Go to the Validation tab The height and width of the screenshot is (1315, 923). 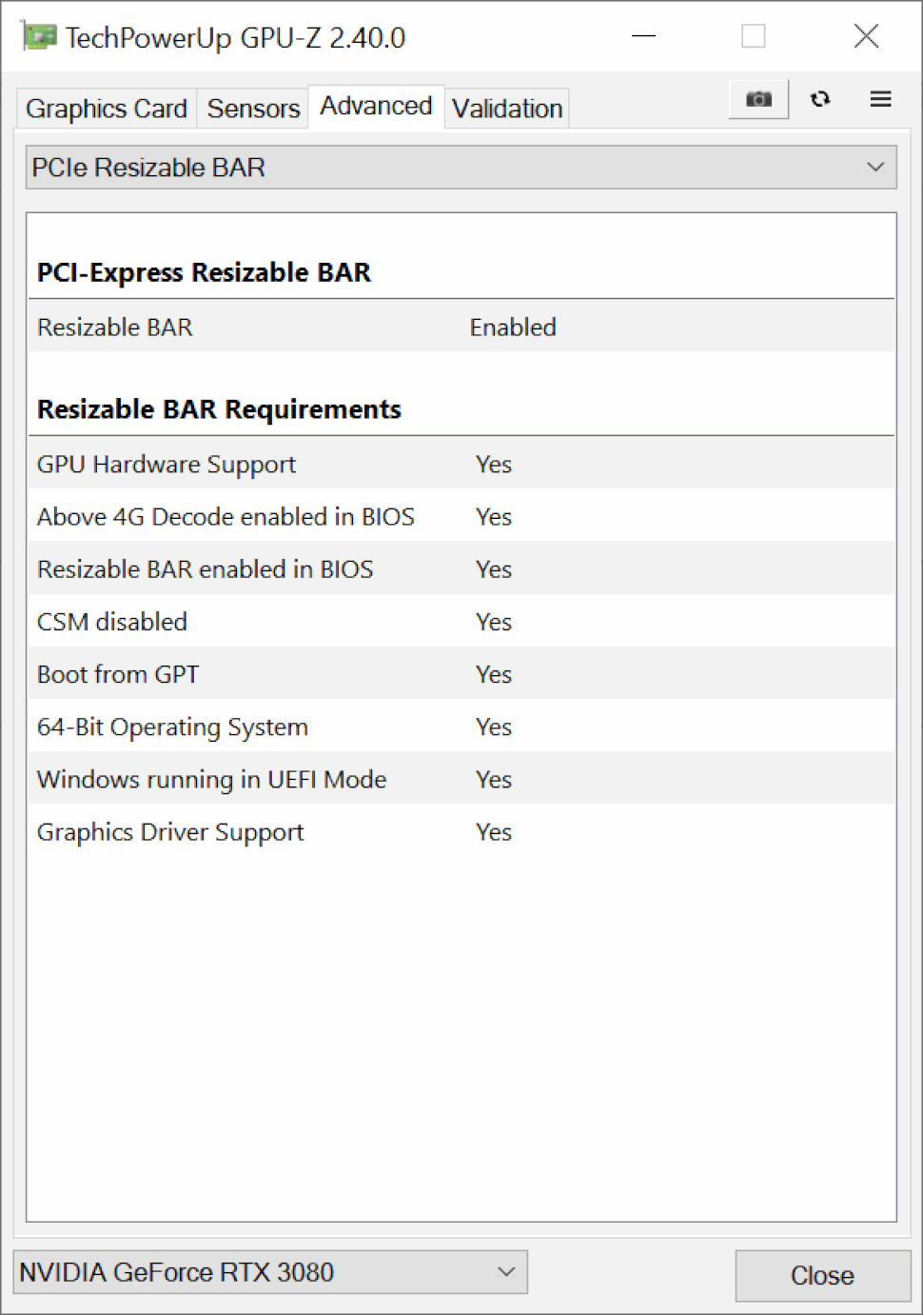click(x=507, y=109)
